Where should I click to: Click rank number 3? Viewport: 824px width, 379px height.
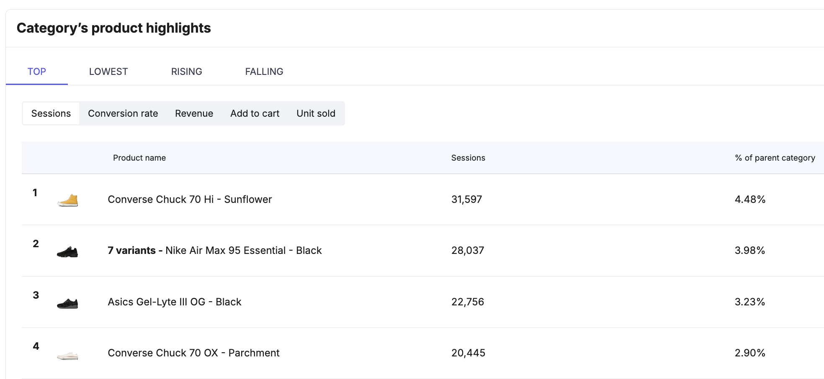pos(36,295)
